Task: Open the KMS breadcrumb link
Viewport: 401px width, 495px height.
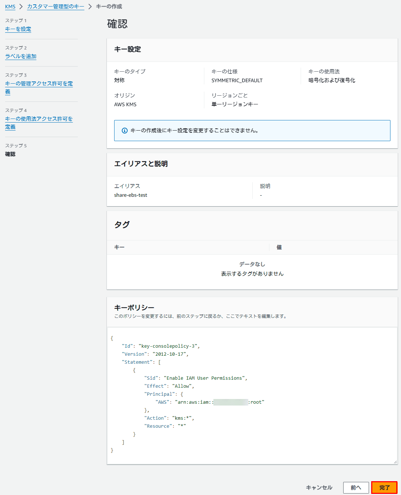Action: point(10,7)
